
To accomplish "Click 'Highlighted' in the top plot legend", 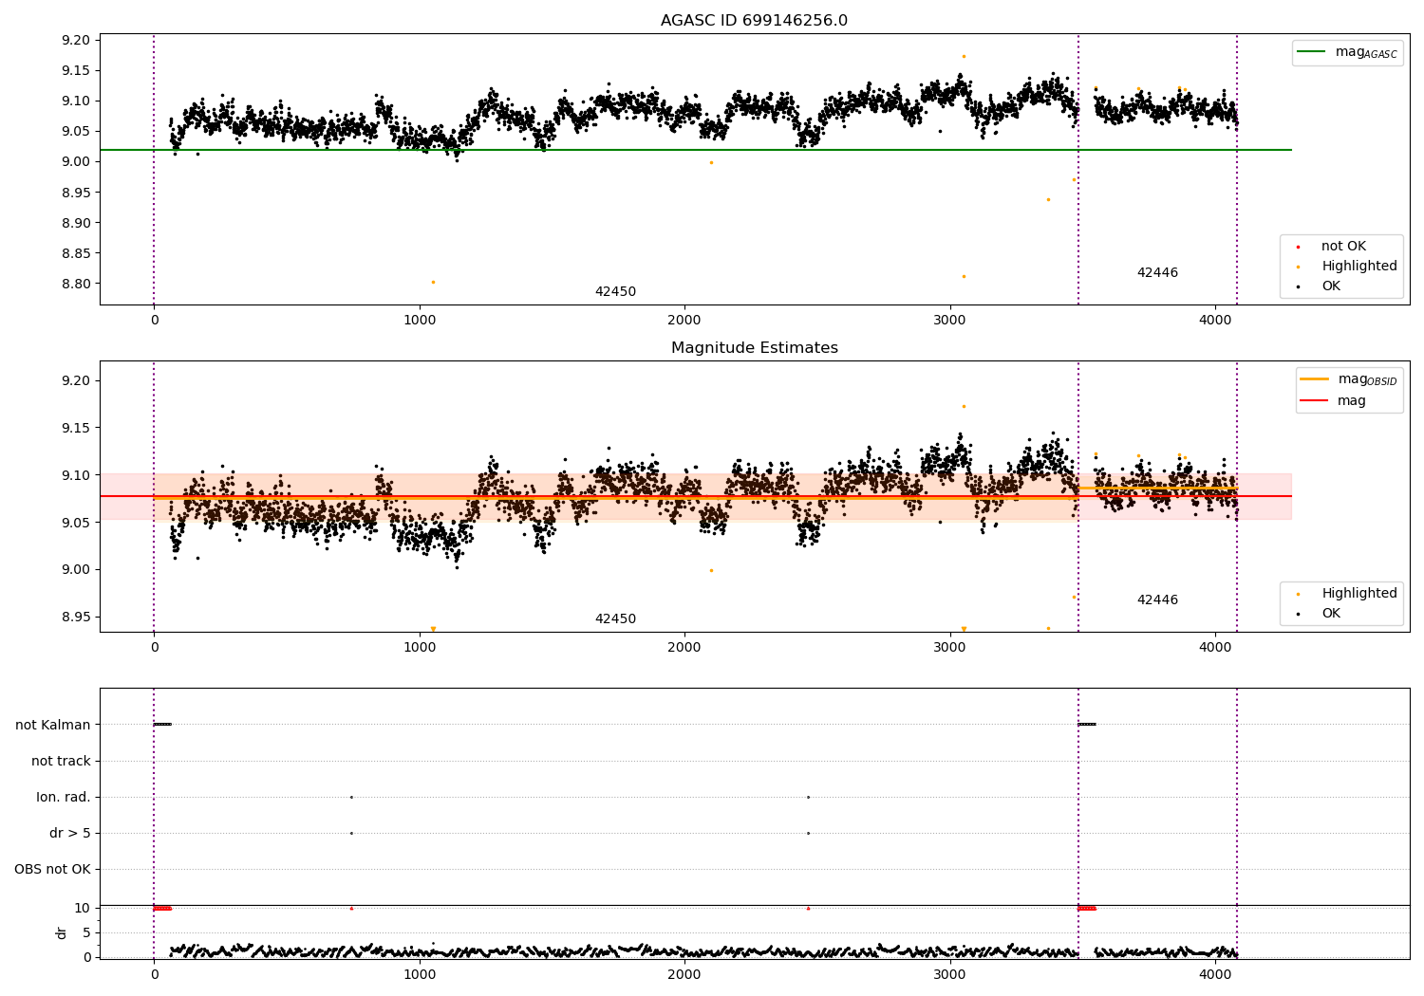I will (x=1359, y=267).
